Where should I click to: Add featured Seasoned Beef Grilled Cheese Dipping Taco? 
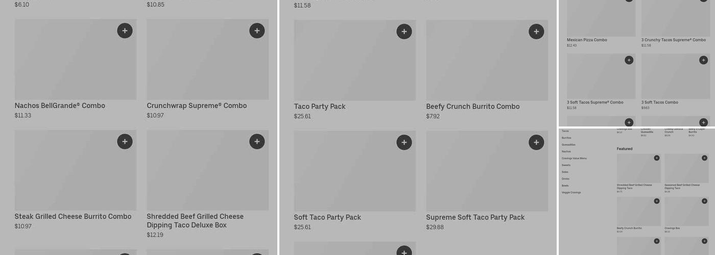click(x=704, y=158)
